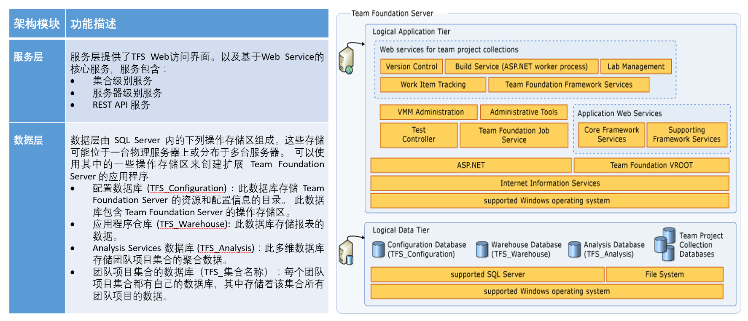Click the application tier server icon
Viewport: 748px width, 321px height.
tap(347, 60)
